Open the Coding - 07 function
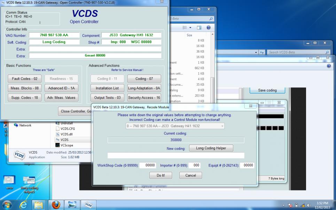This screenshot has width=336, height=210. click(x=144, y=79)
